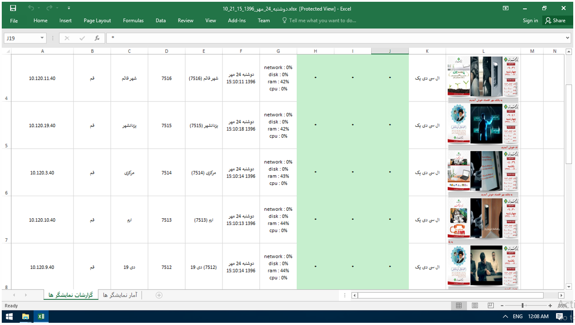575x325 pixels.
Task: Click cell with IP 10.120.9.40
Action: click(43, 267)
